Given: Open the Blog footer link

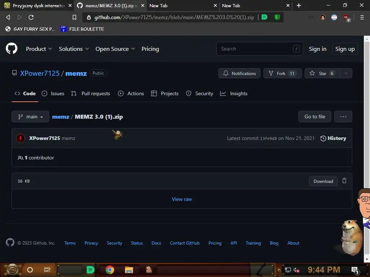Looking at the screenshot, I should (x=274, y=243).
